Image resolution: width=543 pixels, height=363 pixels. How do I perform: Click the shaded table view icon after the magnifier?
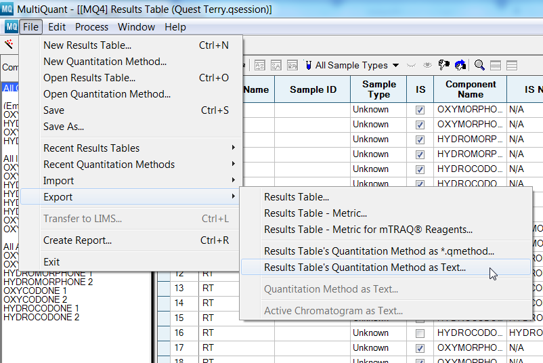(496, 65)
